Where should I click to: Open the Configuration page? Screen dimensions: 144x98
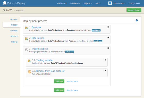coord(134,3)
